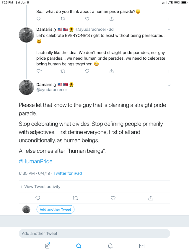Viewport: 189px width, 252px height.
Task: Click View Tweet activity
Action: pyautogui.click(x=42, y=186)
